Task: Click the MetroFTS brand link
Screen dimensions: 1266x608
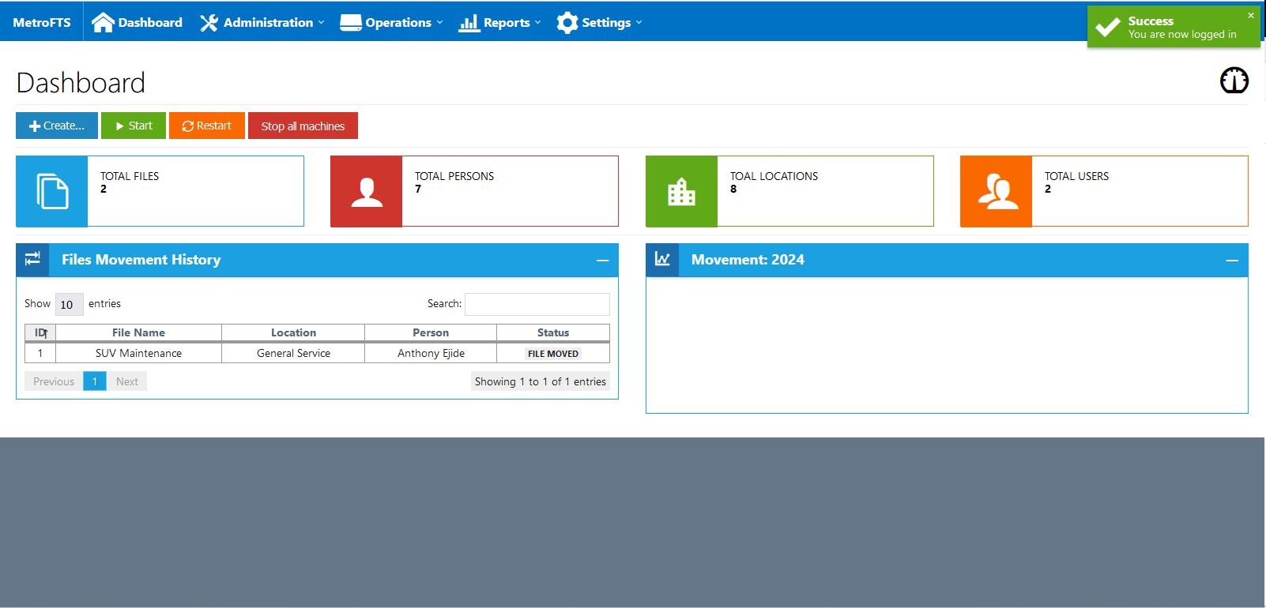Action: click(x=42, y=22)
